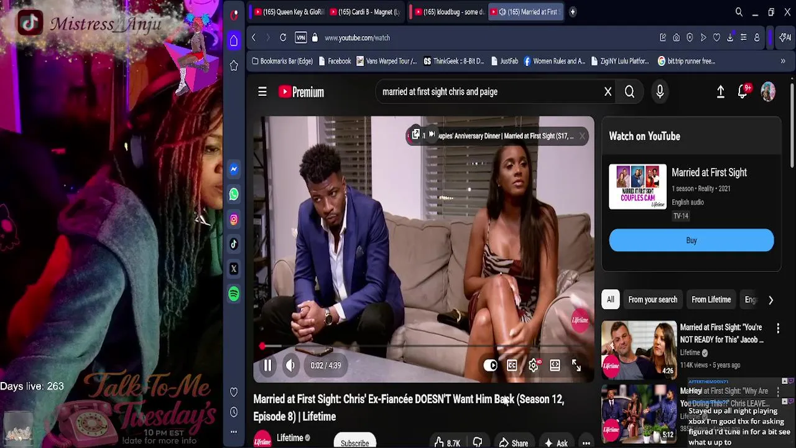Share the video

pos(514,443)
